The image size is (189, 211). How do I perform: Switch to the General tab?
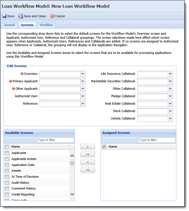click(x=9, y=25)
